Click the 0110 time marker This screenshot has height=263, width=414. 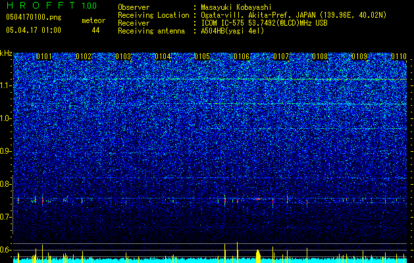tap(399, 57)
